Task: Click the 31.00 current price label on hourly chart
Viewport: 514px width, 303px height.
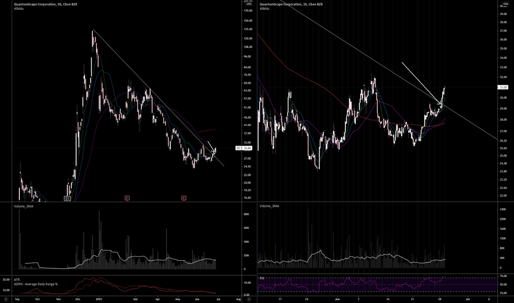Action: [503, 87]
